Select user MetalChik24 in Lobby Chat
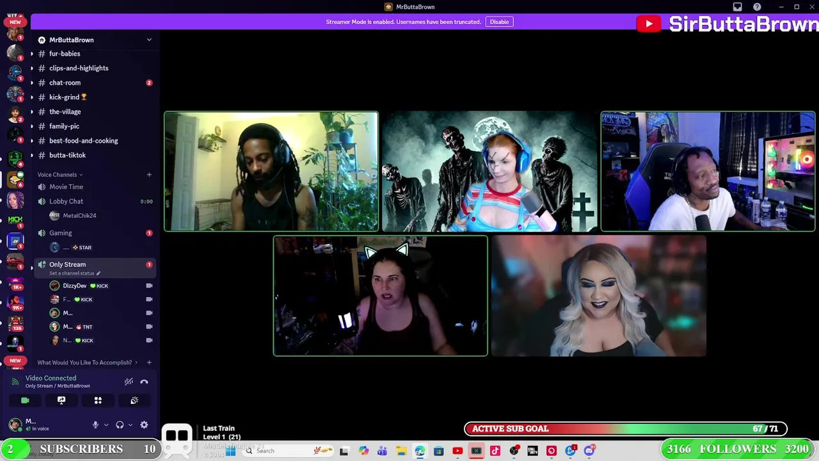The width and height of the screenshot is (819, 461). [x=79, y=215]
